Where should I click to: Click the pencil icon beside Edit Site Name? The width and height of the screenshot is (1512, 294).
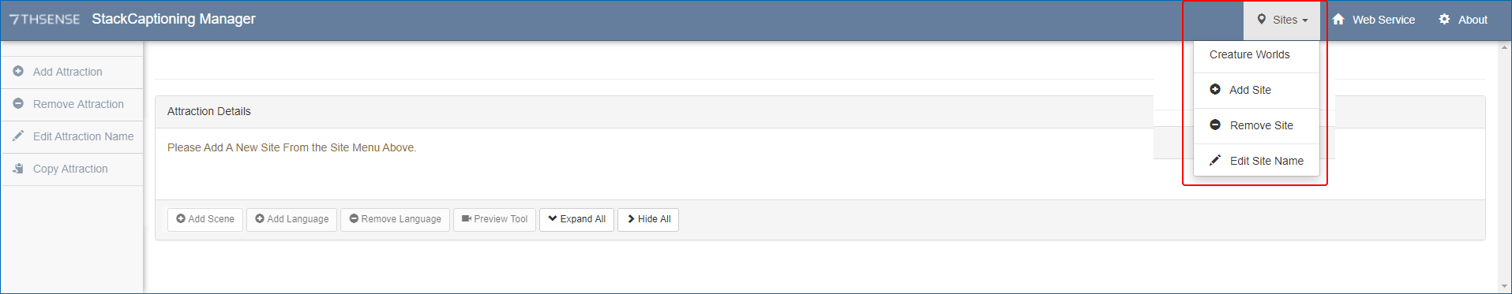(x=1215, y=160)
